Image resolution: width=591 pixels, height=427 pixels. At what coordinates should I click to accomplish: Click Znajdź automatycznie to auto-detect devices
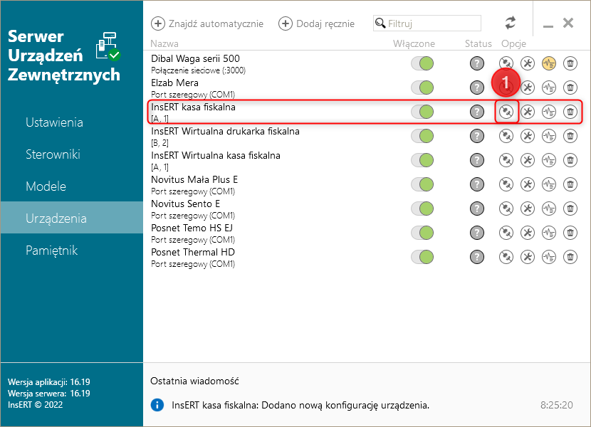pos(207,23)
